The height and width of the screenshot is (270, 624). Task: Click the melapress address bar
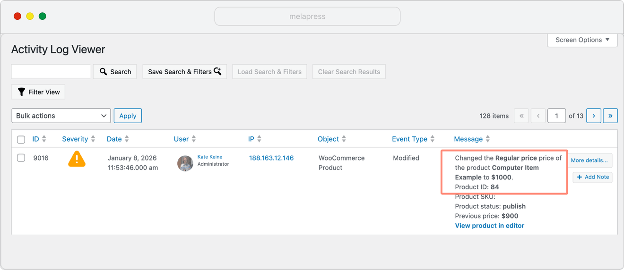[x=307, y=16]
